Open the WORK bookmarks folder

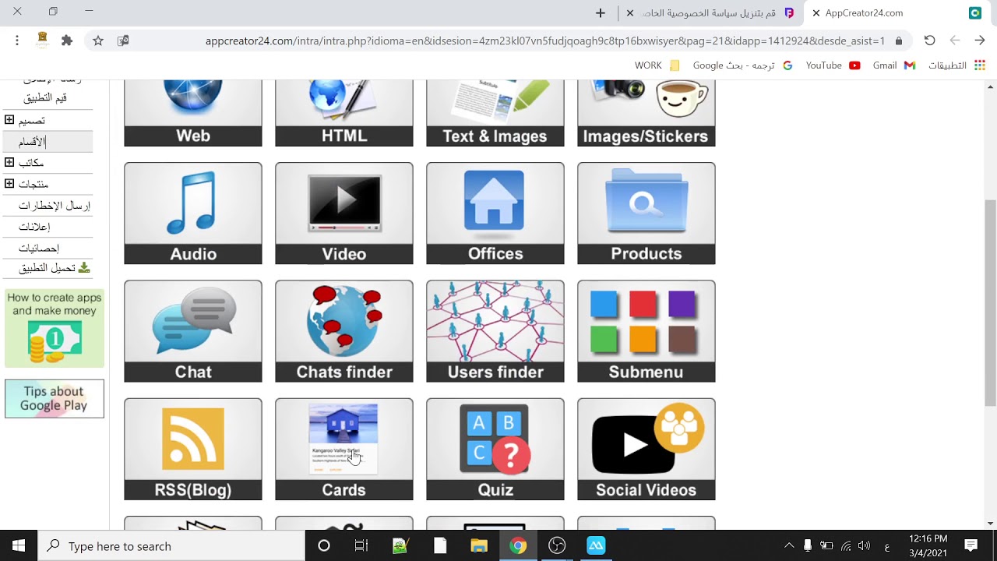tap(657, 65)
